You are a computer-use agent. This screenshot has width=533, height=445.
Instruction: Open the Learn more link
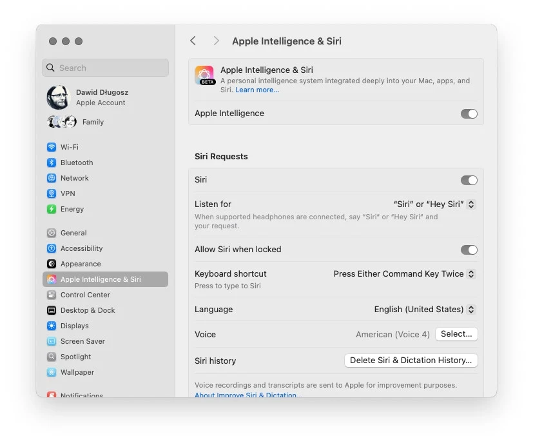tap(257, 90)
